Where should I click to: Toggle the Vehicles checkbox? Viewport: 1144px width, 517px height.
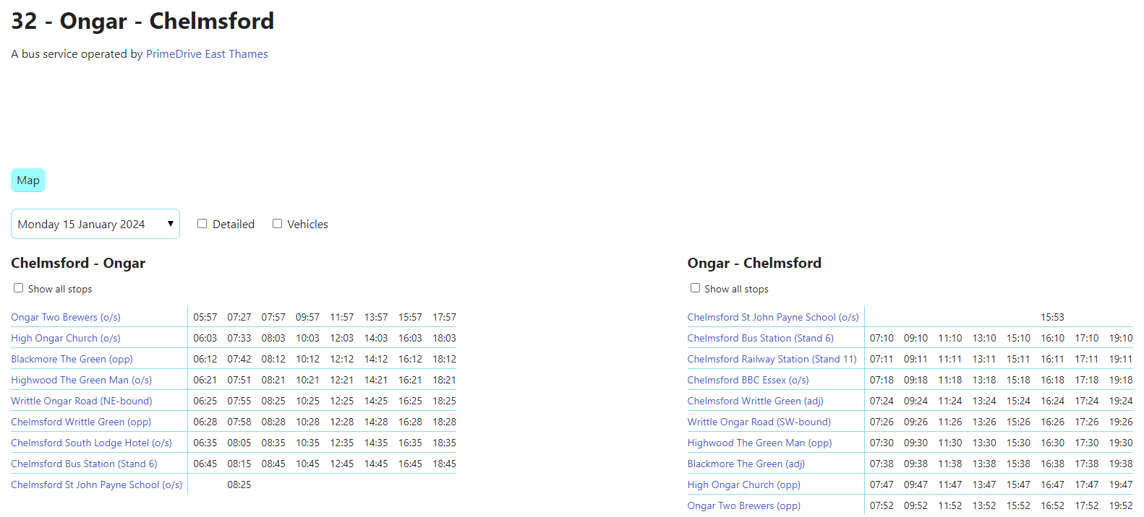277,224
